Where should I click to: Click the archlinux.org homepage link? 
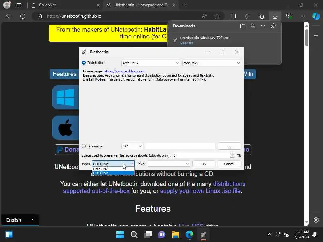124,71
